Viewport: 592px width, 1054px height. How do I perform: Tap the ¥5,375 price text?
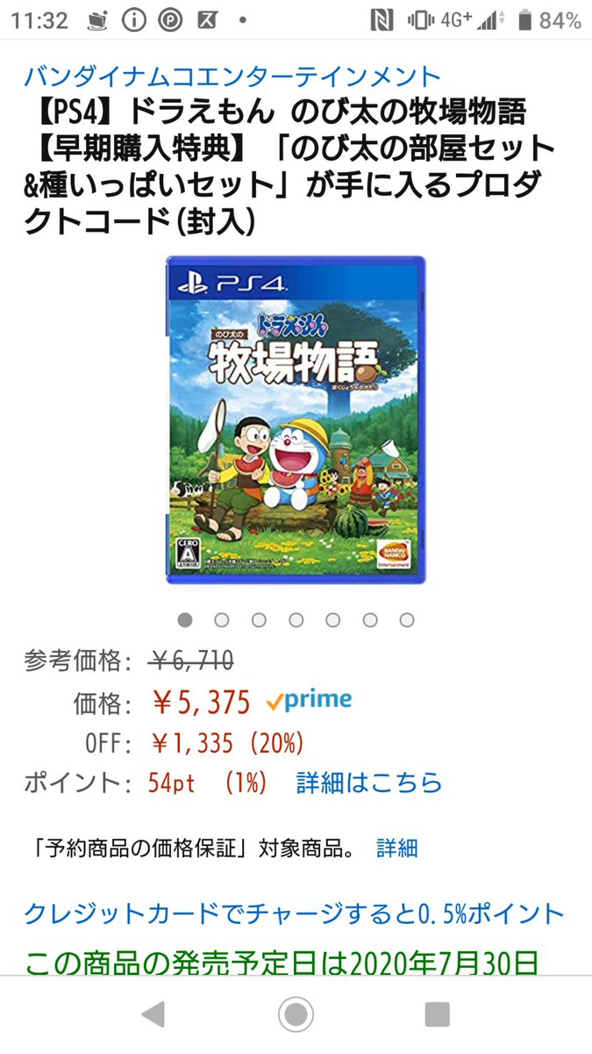pyautogui.click(x=201, y=702)
